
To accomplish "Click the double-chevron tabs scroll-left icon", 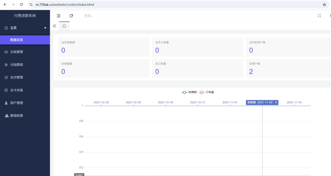I will pos(54,26).
